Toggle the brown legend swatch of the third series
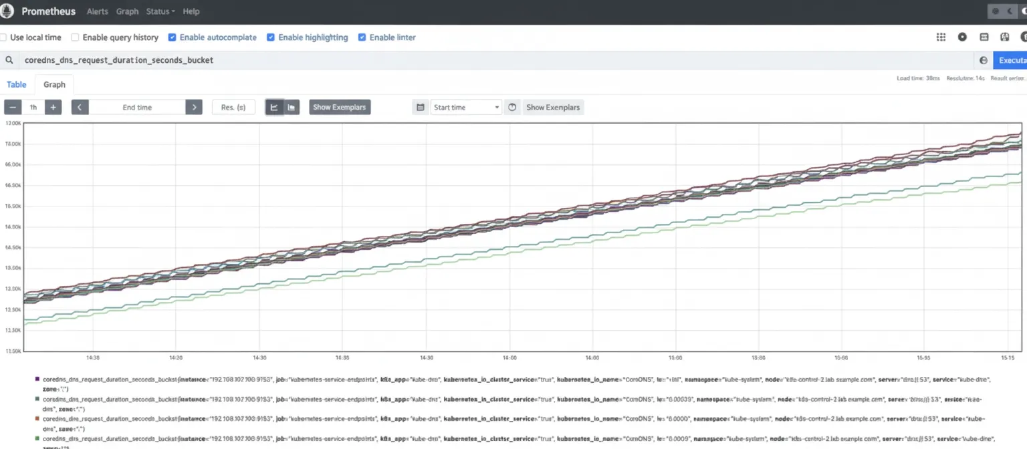 tap(37, 418)
